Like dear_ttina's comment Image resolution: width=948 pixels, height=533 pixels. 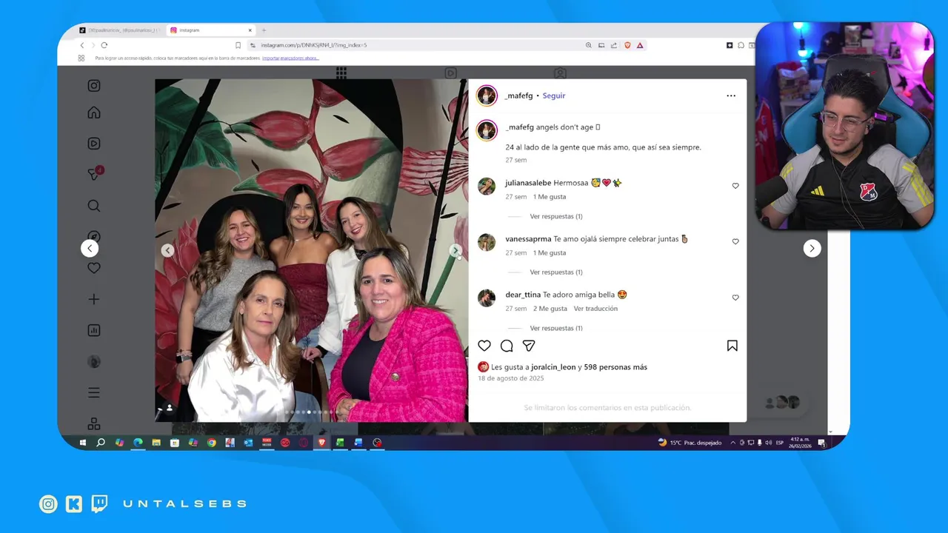[x=735, y=298]
